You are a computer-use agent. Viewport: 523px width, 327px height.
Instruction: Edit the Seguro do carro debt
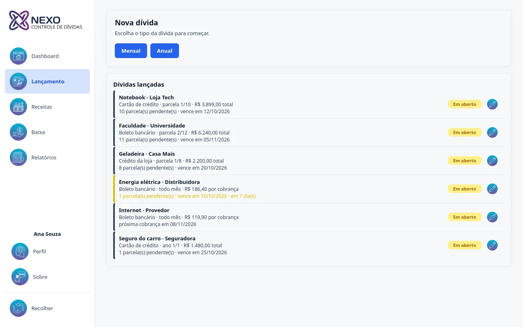pyautogui.click(x=492, y=245)
